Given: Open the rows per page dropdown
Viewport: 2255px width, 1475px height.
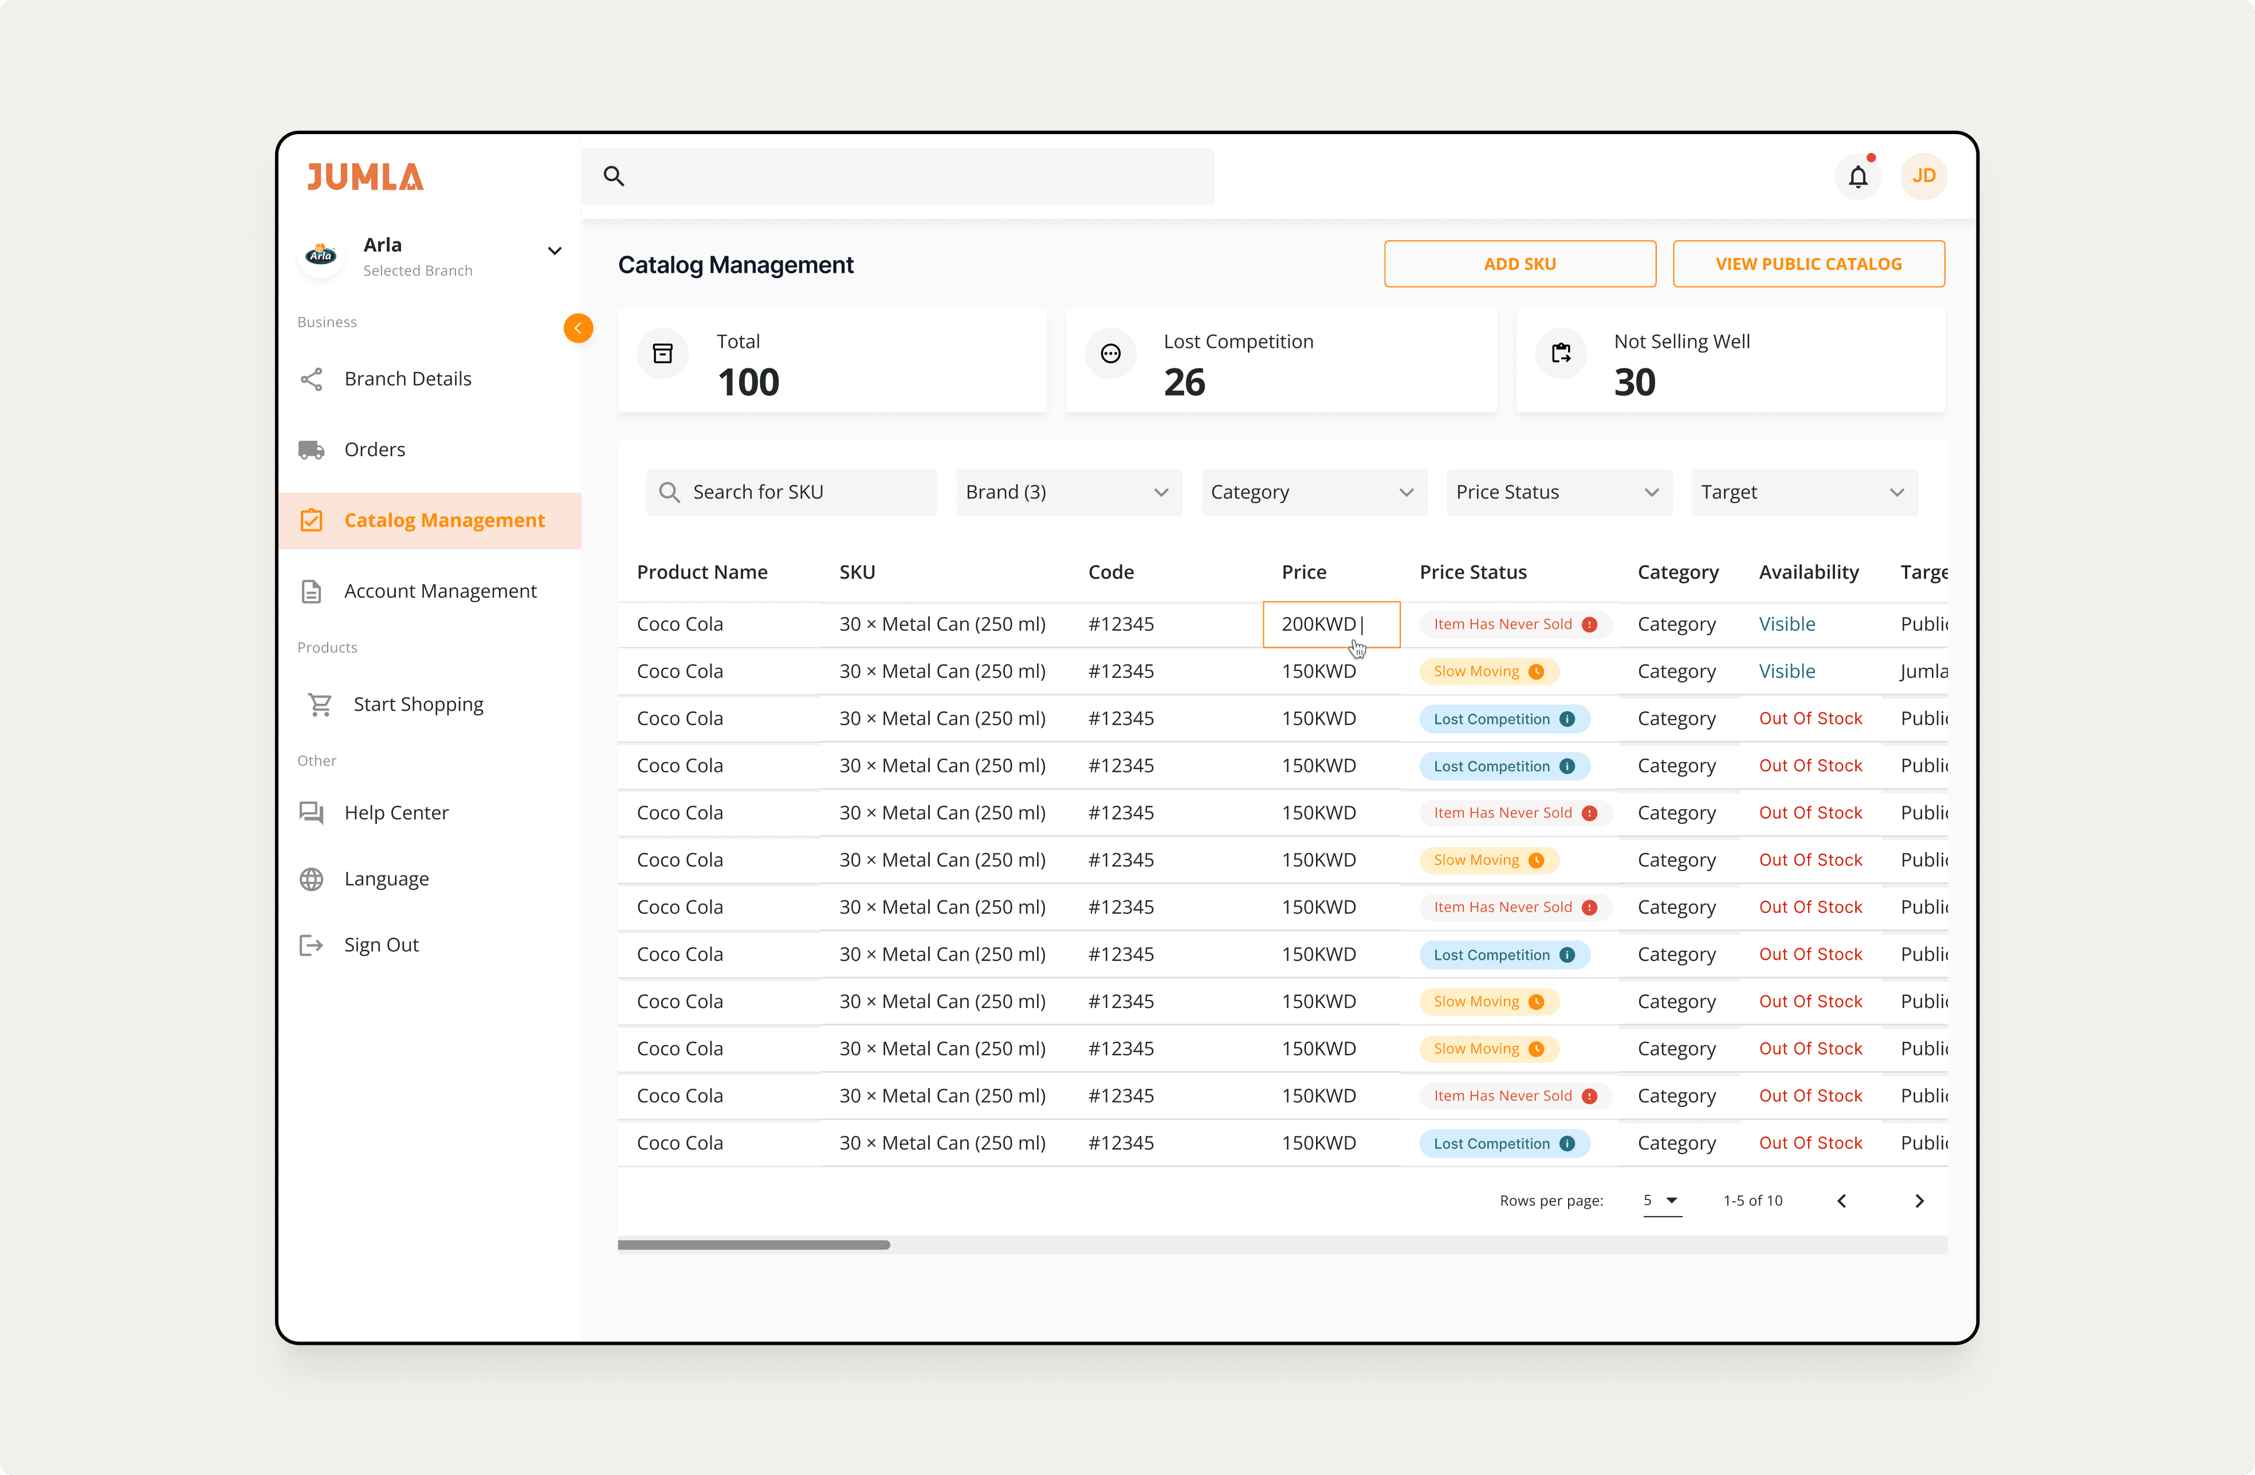Looking at the screenshot, I should point(1662,1201).
